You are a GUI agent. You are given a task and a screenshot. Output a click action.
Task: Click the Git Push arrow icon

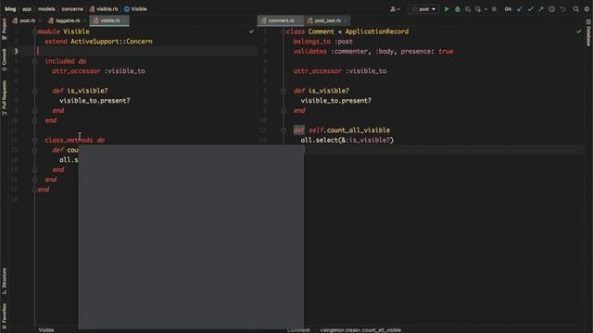point(541,9)
